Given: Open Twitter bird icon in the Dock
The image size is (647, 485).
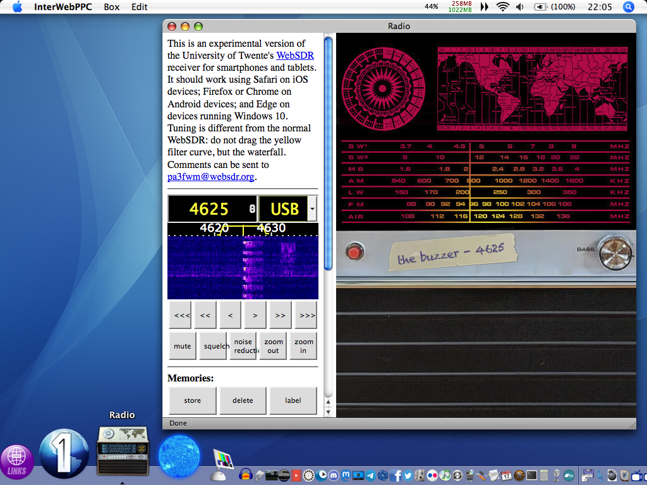Looking at the screenshot, I should pos(408,476).
